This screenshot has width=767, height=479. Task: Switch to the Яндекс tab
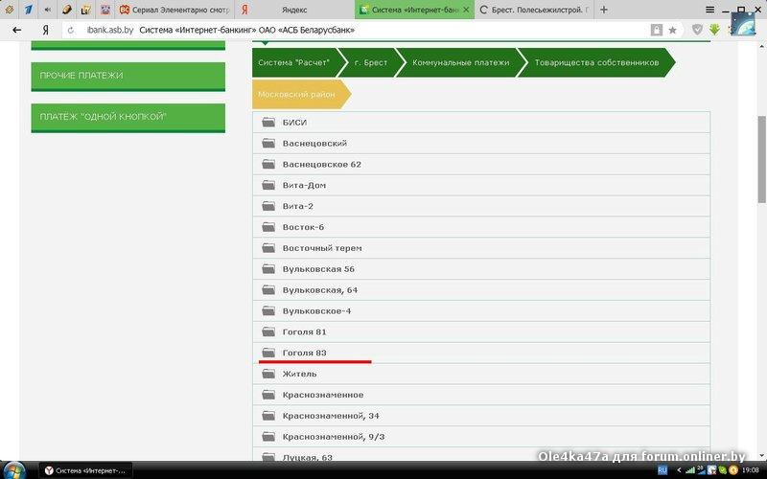(294, 10)
